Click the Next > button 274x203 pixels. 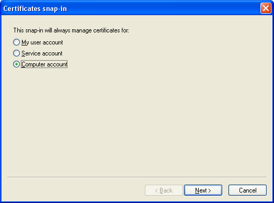[x=203, y=190]
